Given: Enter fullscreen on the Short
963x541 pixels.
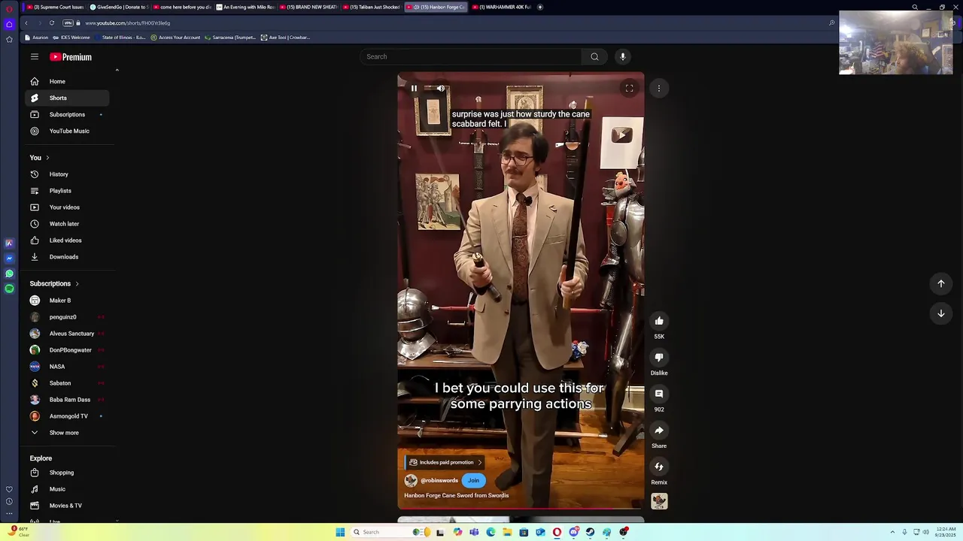Looking at the screenshot, I should click(x=629, y=88).
